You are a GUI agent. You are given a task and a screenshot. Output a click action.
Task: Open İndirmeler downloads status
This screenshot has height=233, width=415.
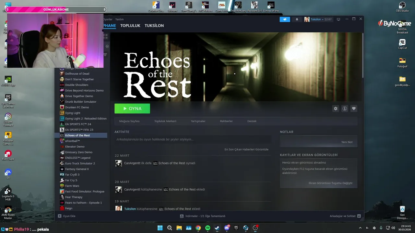[203, 216]
